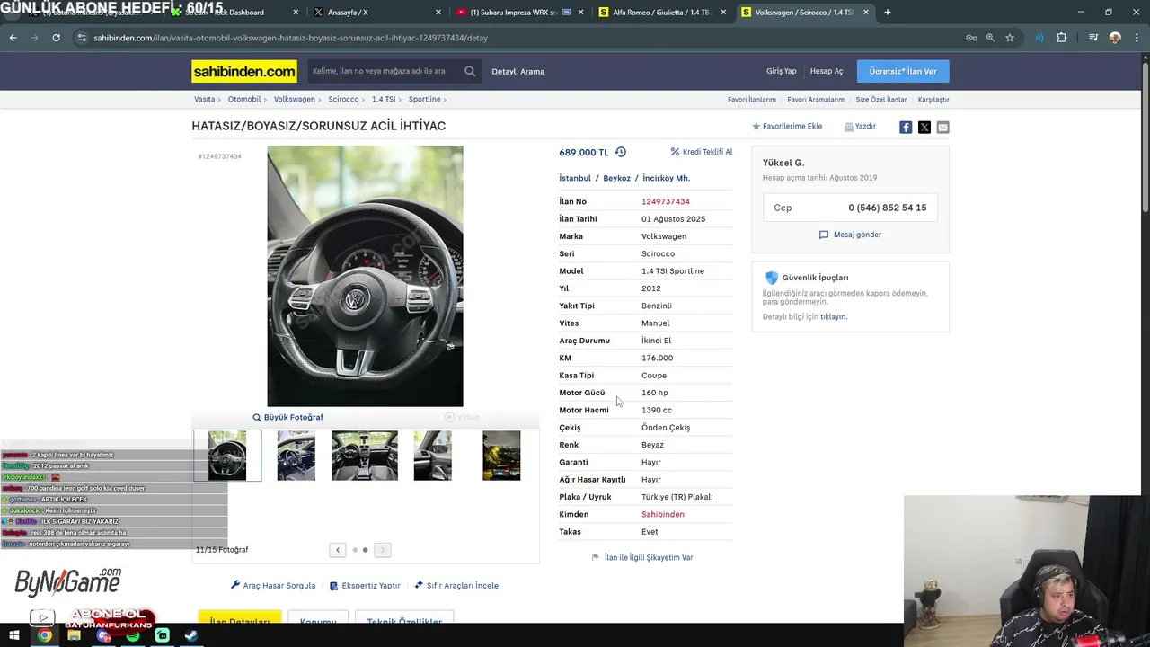This screenshot has width=1150, height=647.
Task: Show previous thumbnail page arrow
Action: [338, 550]
